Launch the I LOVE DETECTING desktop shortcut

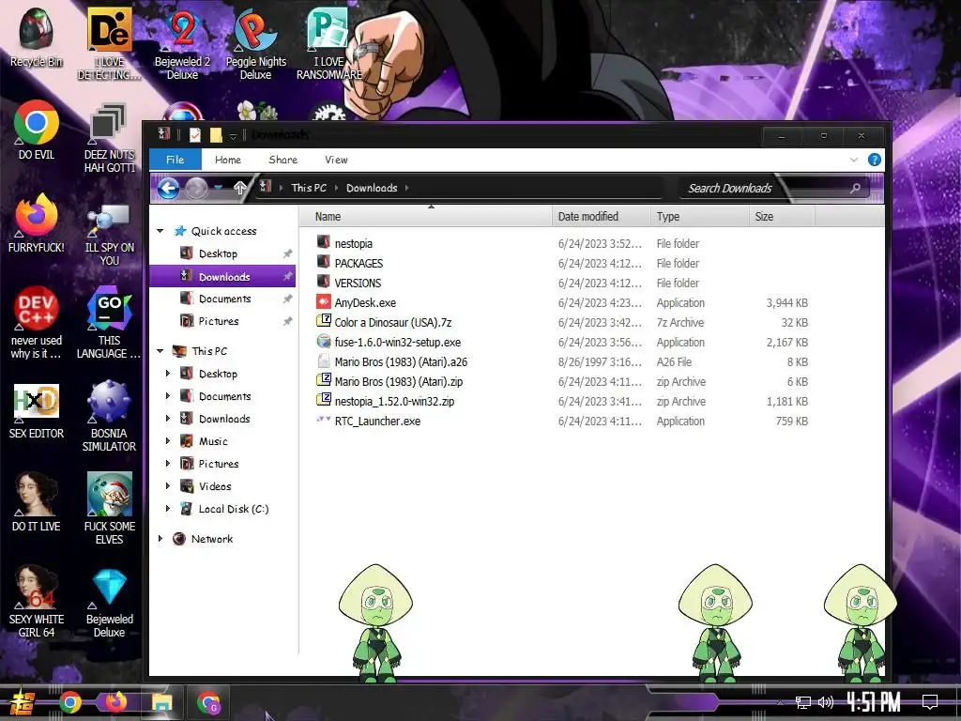click(109, 44)
